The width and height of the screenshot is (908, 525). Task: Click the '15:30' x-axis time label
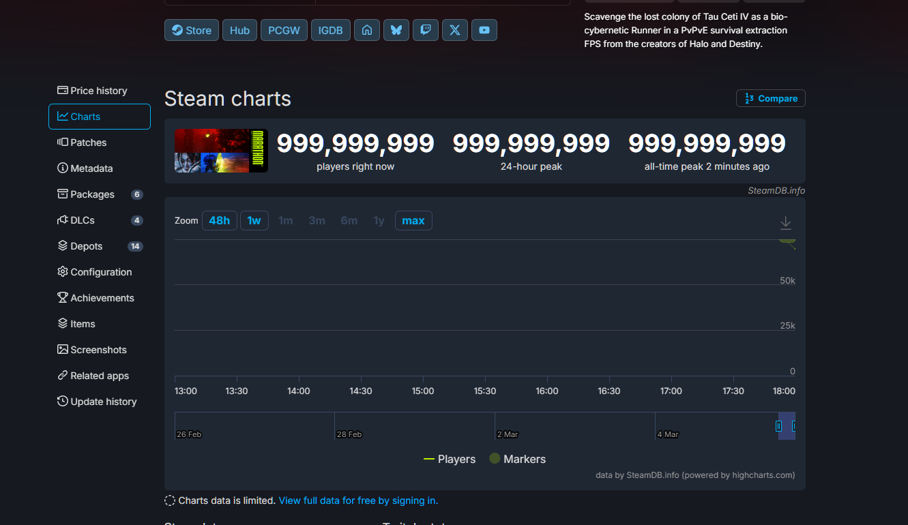[x=485, y=391]
